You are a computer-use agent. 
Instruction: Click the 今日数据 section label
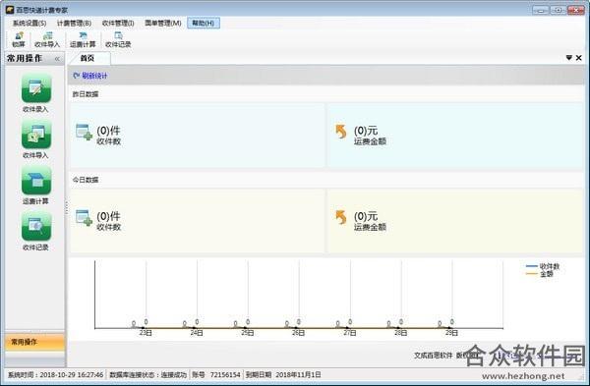pos(86,180)
